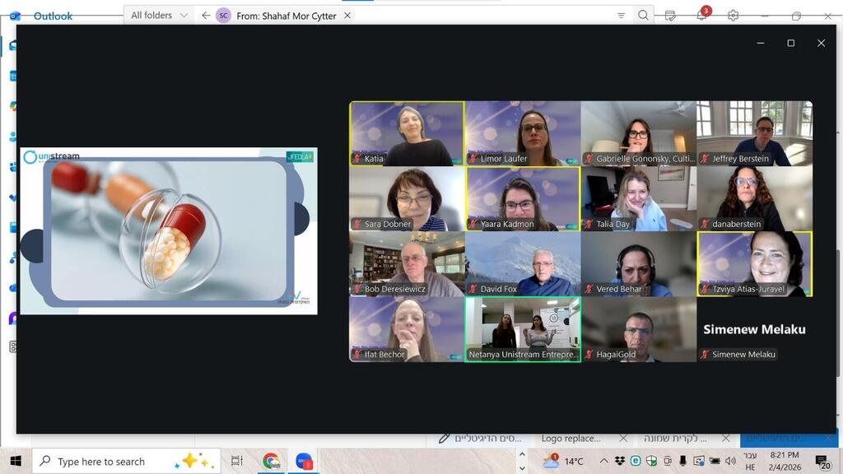The height and width of the screenshot is (474, 843).
Task: Remove the Shahaf Mor Cytter search filter
Action: [x=347, y=16]
